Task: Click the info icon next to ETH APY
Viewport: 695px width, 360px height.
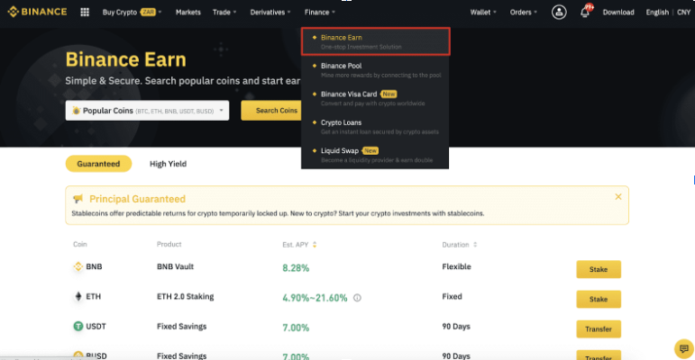Action: click(x=357, y=298)
